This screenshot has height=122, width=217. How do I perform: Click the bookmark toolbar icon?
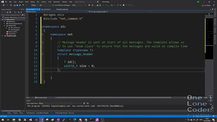[x=123, y=5]
